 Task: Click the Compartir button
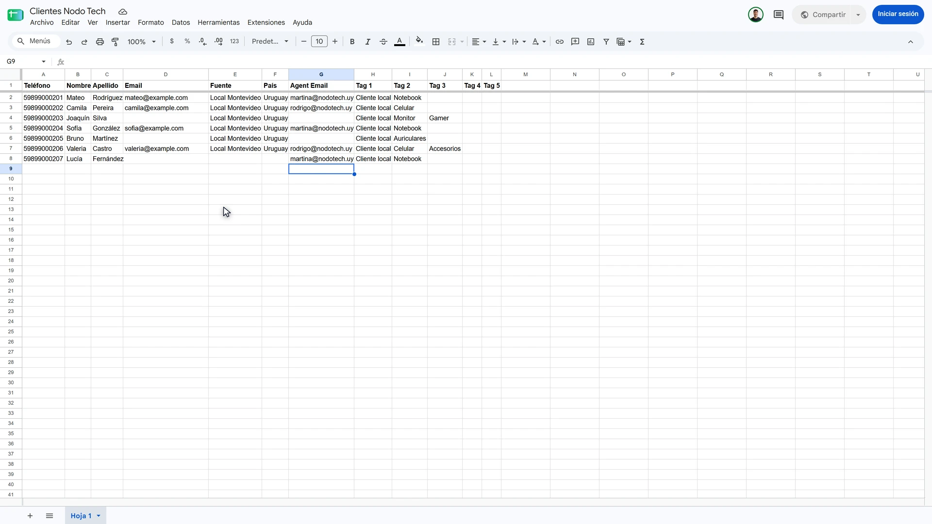(823, 15)
